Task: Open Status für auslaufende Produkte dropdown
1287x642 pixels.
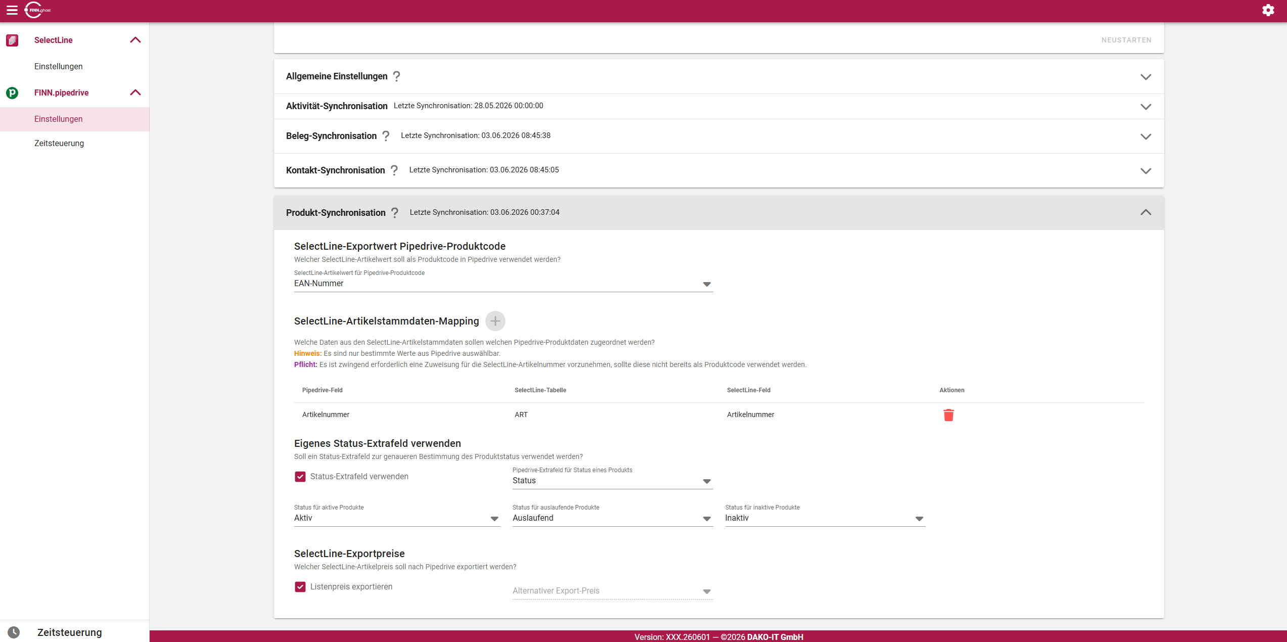Action: pyautogui.click(x=613, y=518)
